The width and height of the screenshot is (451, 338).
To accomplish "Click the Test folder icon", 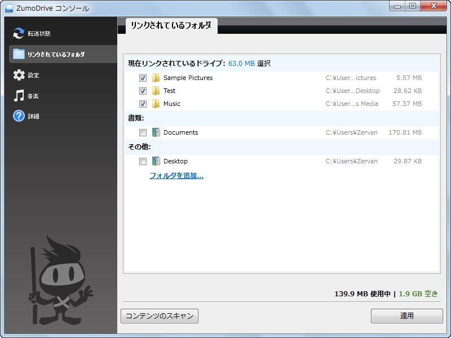I will (156, 90).
